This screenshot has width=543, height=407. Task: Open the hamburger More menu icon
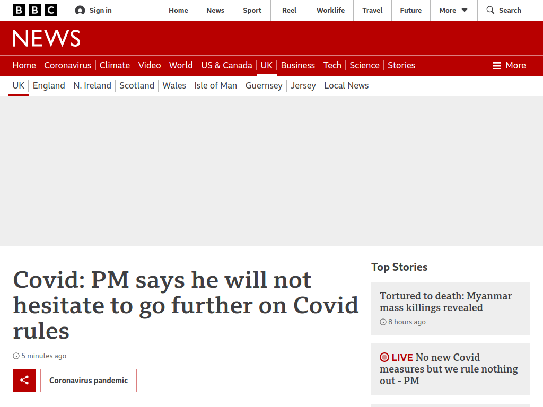(497, 65)
